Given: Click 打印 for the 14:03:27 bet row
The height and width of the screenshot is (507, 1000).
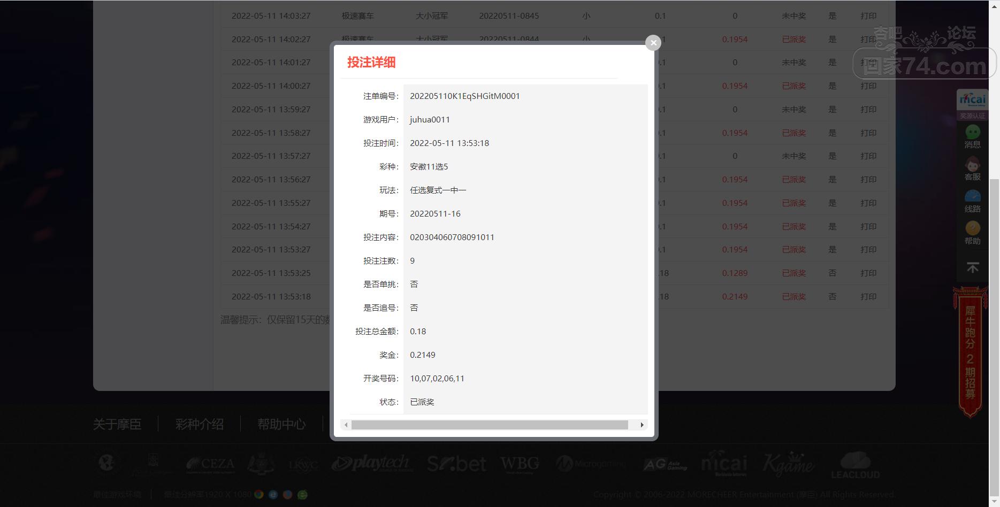Looking at the screenshot, I should pos(868,16).
